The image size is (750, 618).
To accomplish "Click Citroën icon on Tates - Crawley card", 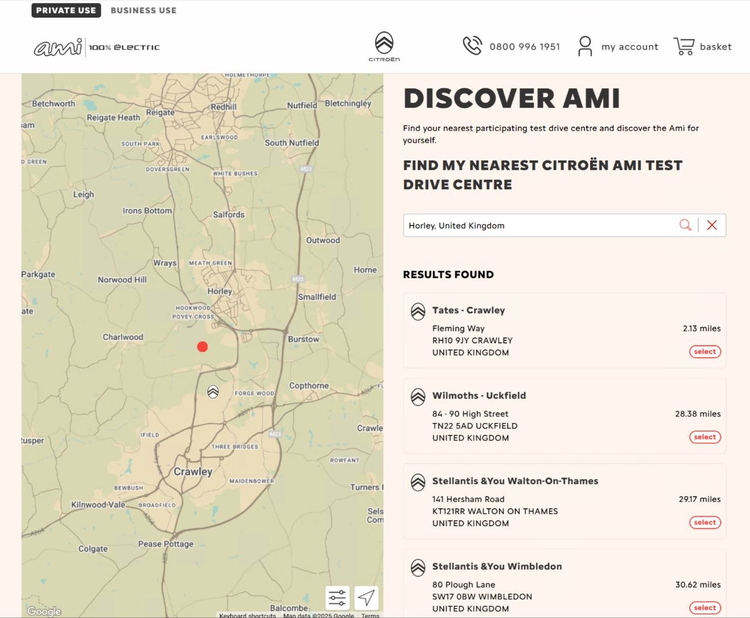I will pos(418,312).
